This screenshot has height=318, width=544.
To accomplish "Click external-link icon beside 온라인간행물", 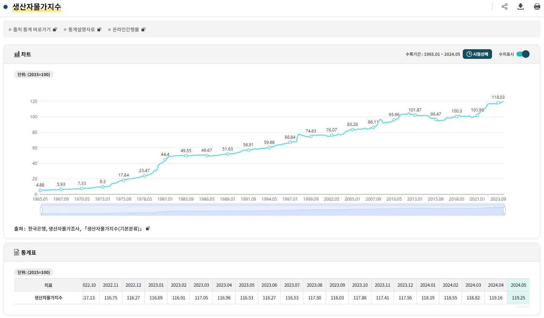I will point(144,30).
